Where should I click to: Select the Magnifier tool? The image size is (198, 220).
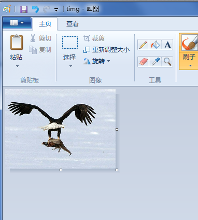pyautogui.click(x=167, y=62)
